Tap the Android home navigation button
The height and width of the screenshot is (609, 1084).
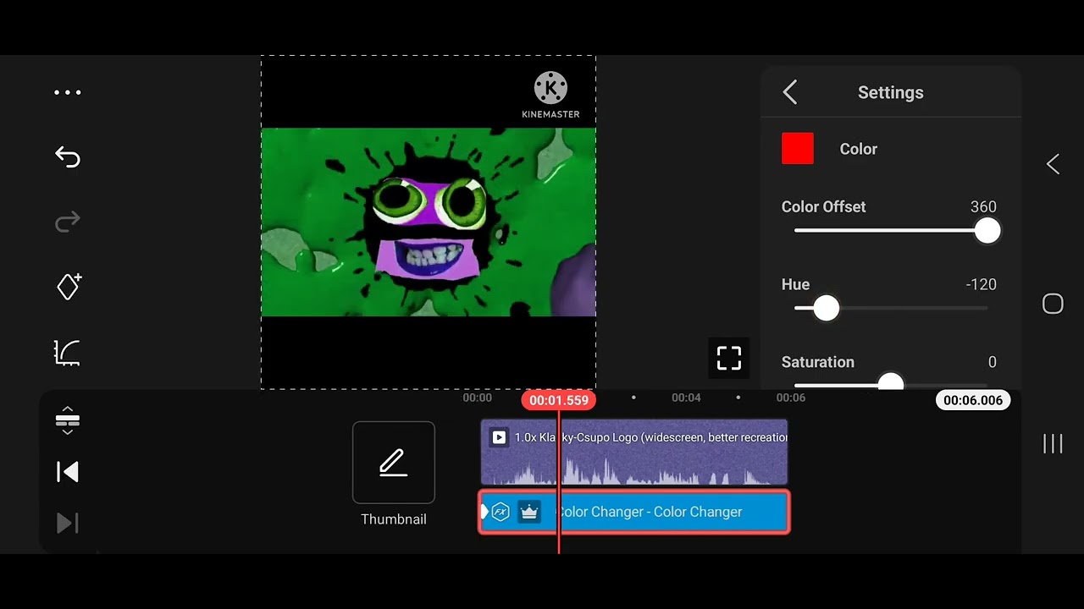click(1053, 304)
